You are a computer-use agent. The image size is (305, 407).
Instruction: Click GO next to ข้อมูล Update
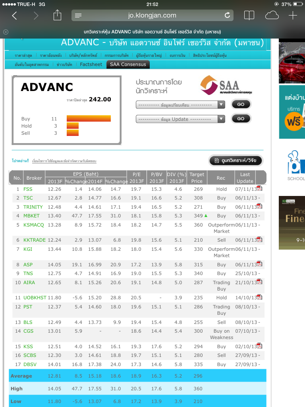click(241, 118)
